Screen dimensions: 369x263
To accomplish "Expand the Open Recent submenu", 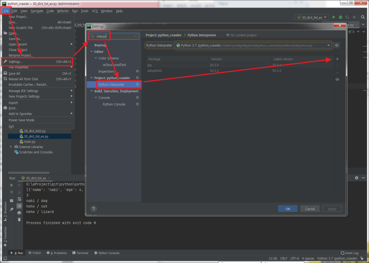I will click(x=38, y=45).
